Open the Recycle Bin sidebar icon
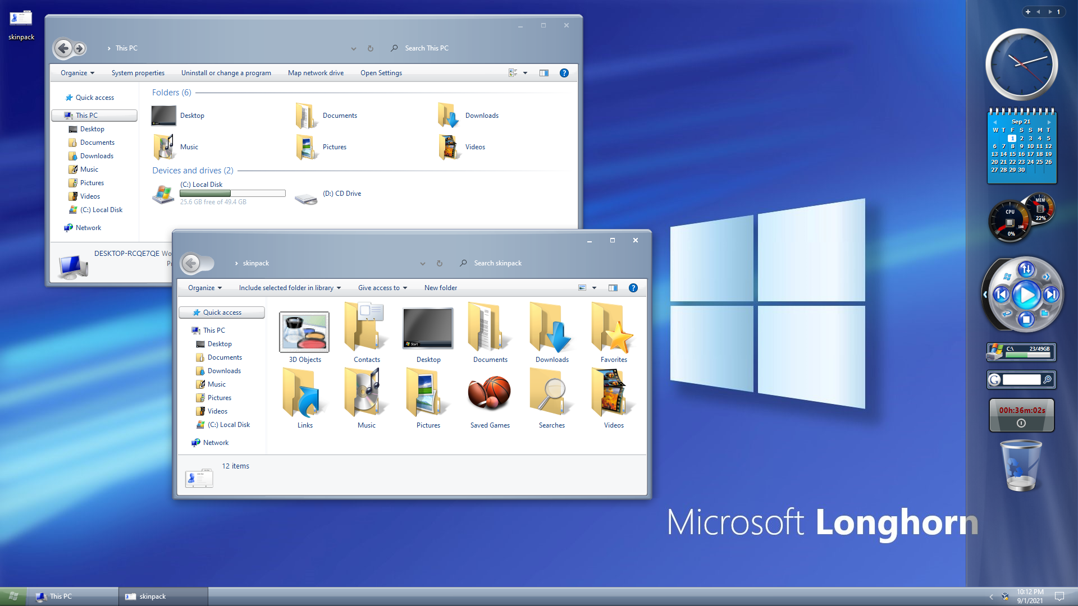 click(1021, 466)
